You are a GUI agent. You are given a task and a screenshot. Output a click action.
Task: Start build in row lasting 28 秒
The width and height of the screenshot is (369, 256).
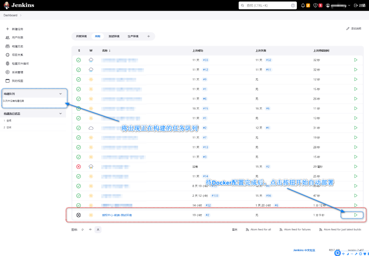(x=356, y=147)
